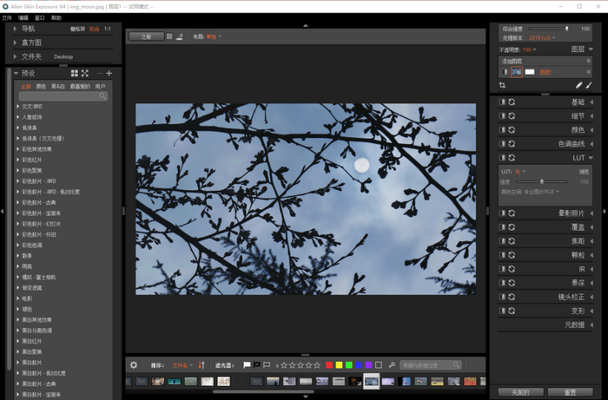Reset the 颜色 panel adjustments
608x400 pixels.
(512, 129)
